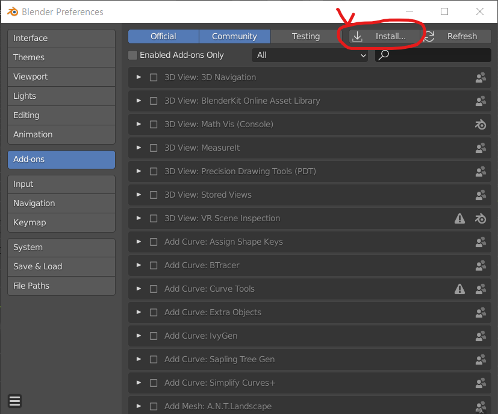Screen dimensions: 498x414
Task: Enable the Stored Views add-on checkbox
Action: (154, 195)
